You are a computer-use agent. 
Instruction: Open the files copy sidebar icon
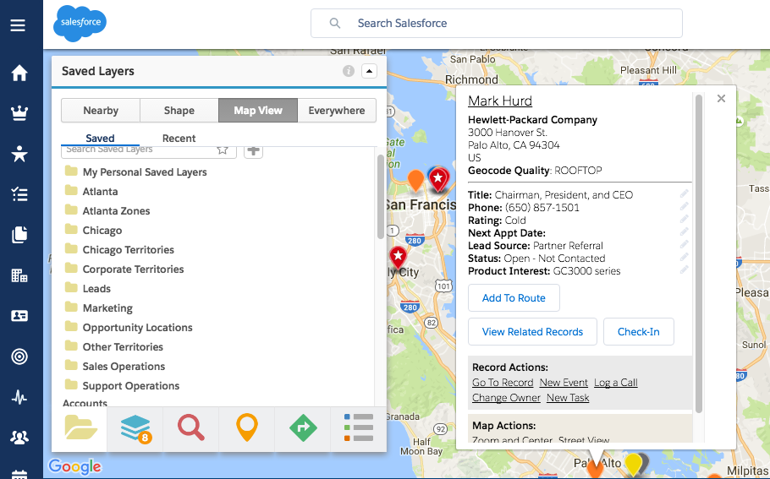click(x=19, y=235)
